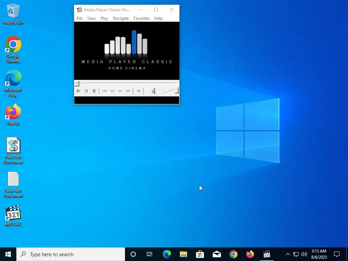Viewport: 348px width, 261px height.
Task: Maximize the Media Player Classic window
Action: pyautogui.click(x=156, y=10)
